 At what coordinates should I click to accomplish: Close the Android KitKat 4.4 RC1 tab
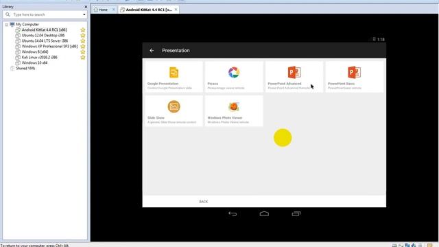coord(176,10)
